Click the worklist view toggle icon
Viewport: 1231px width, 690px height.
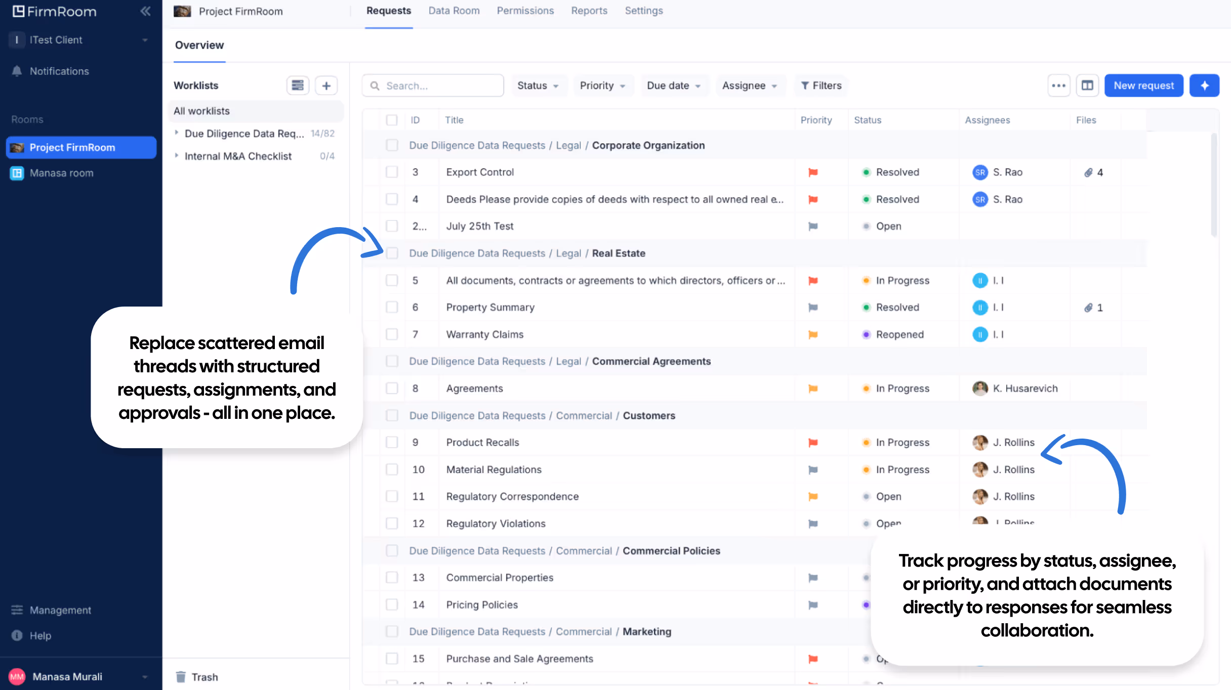pos(298,85)
